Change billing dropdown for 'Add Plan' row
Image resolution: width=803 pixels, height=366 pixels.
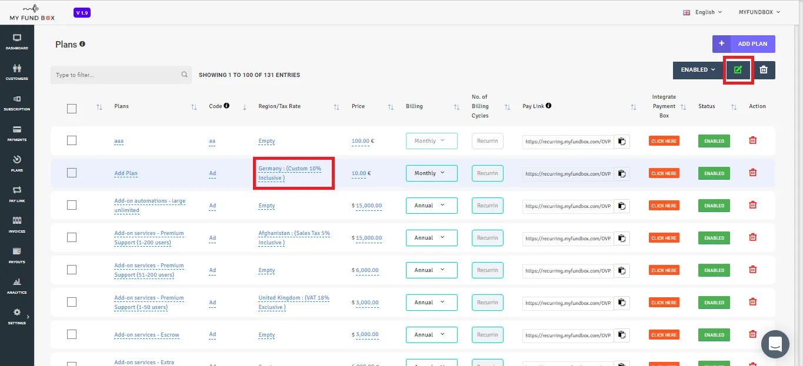click(x=432, y=173)
